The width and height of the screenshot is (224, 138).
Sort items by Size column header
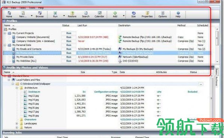[x=83, y=72]
